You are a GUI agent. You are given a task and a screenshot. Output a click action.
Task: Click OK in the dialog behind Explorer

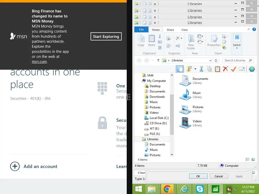(198, 176)
